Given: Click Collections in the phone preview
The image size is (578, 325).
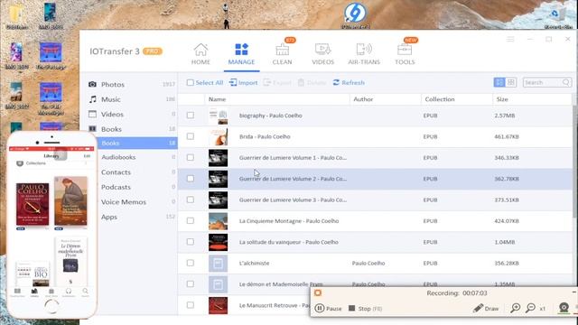Looking at the screenshot, I should tap(35, 162).
